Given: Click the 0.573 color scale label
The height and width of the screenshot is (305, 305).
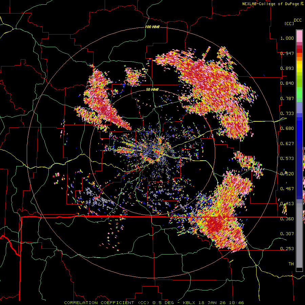Looking at the screenshot, I should 287,159.
